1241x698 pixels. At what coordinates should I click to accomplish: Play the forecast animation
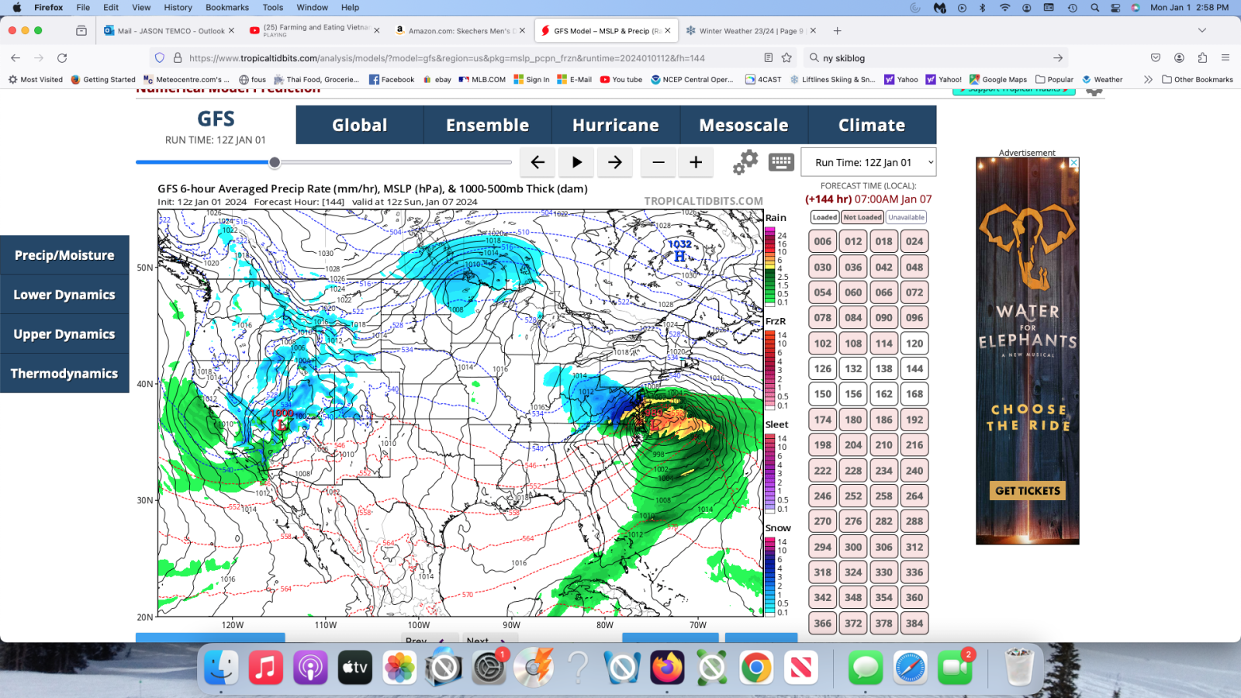click(576, 162)
